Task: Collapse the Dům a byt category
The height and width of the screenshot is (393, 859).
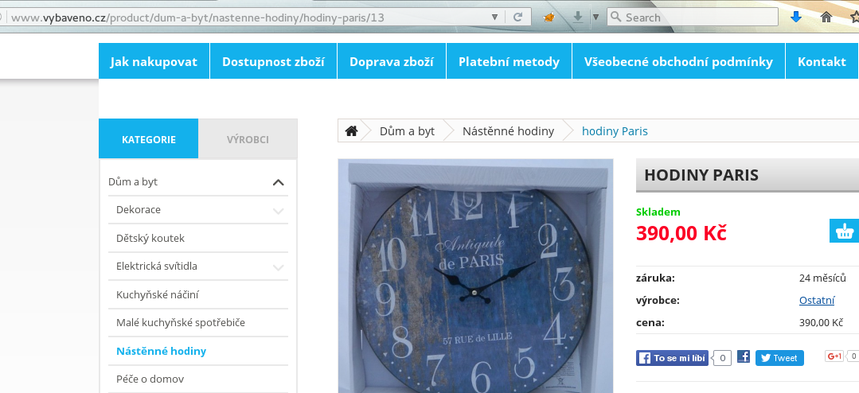Action: (x=278, y=182)
